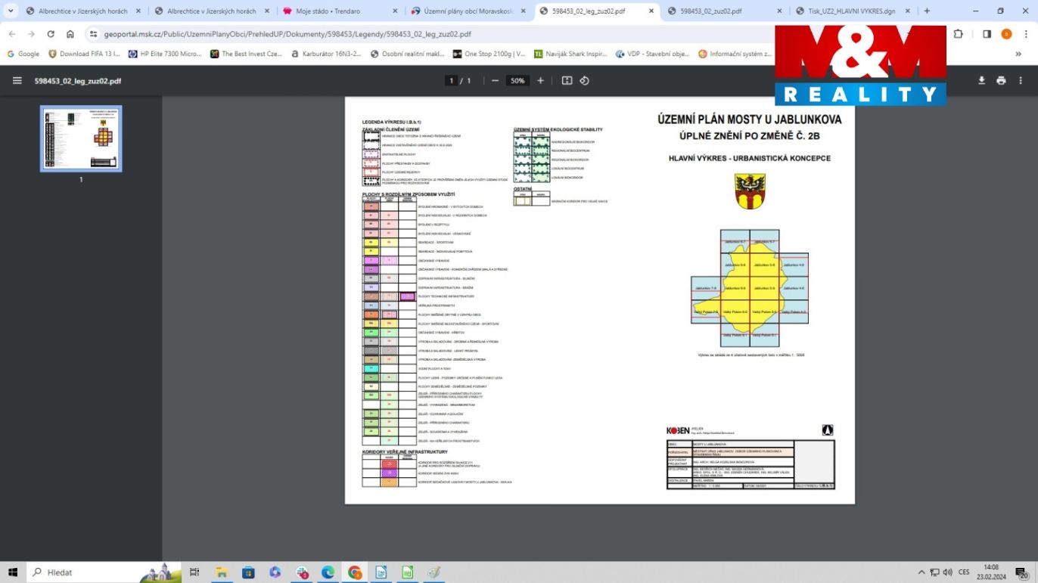Open the Windows Start menu
Image resolution: width=1038 pixels, height=583 pixels.
coord(13,572)
